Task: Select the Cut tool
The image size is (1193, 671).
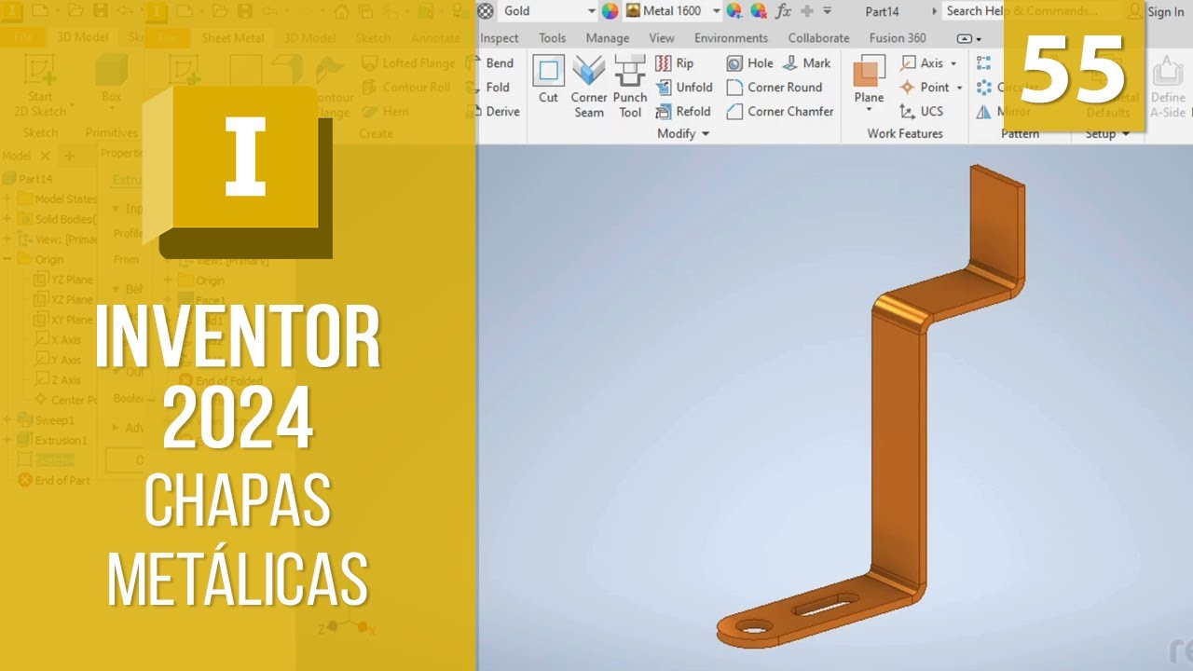Action: pyautogui.click(x=548, y=80)
